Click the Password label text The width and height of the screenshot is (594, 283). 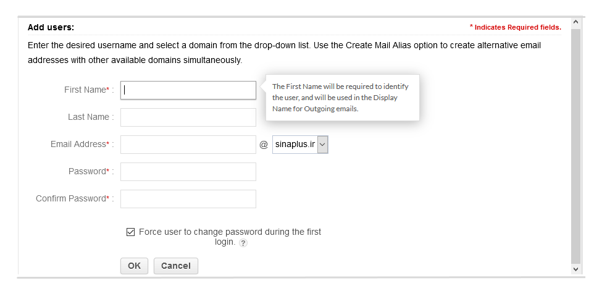pos(87,172)
